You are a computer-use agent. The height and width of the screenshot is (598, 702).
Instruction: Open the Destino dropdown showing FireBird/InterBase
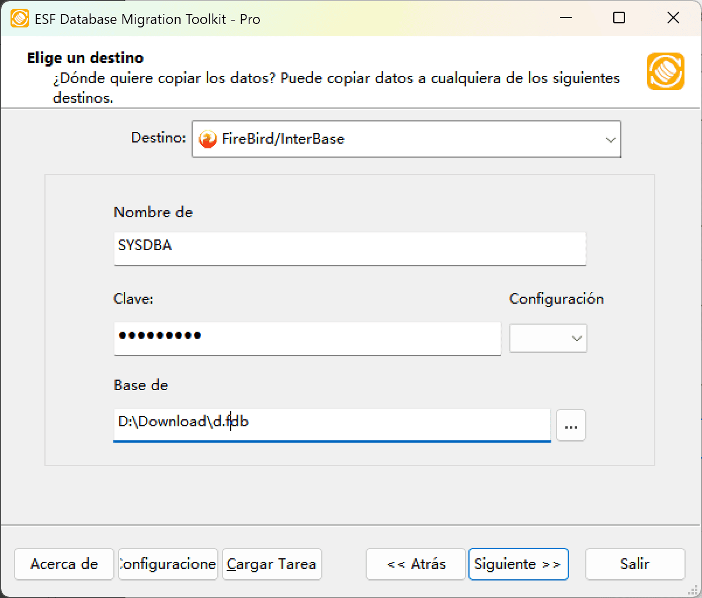click(406, 139)
